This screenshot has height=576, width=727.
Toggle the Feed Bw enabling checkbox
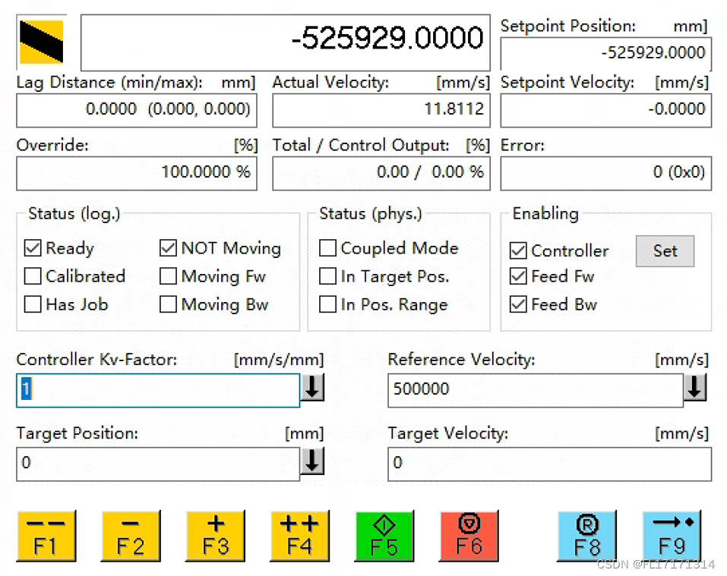(x=518, y=304)
